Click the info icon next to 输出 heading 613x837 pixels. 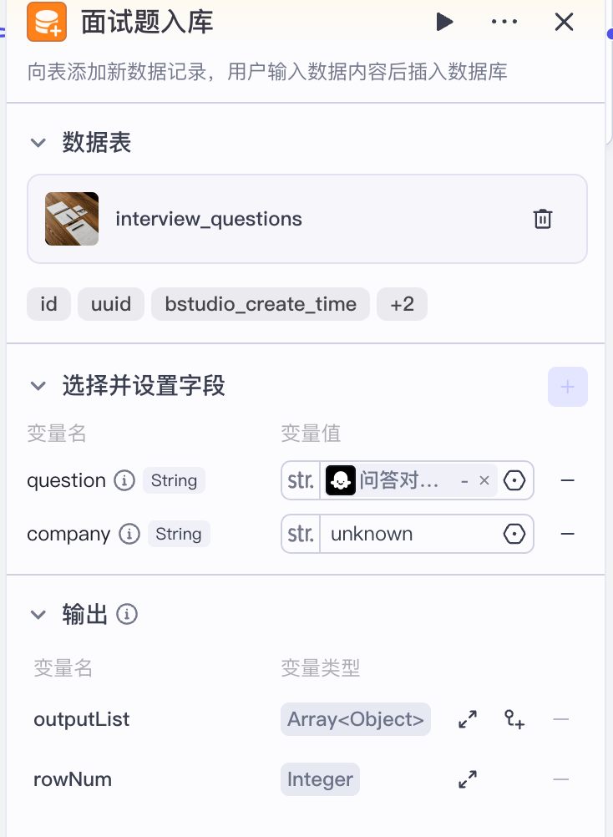point(126,614)
